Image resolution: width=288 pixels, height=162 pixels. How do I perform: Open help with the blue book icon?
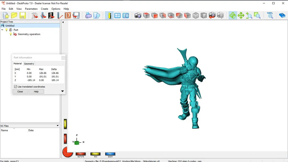pos(282,16)
